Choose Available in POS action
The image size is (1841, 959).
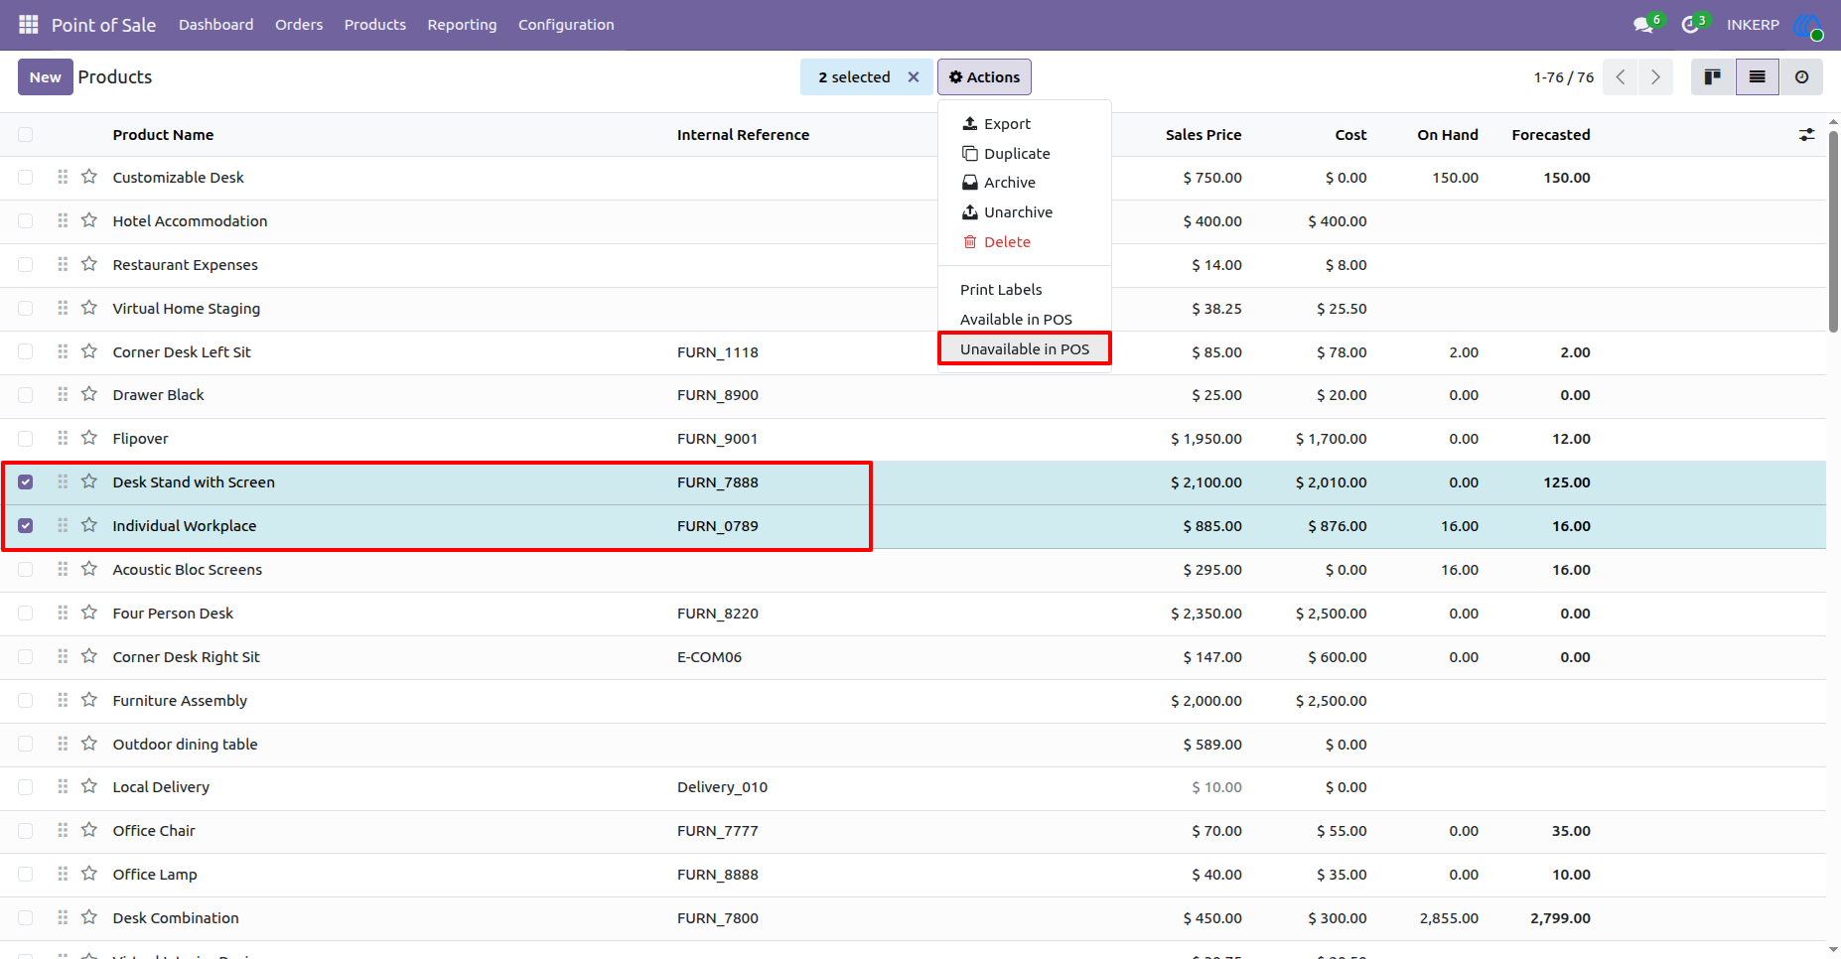tap(1025, 319)
